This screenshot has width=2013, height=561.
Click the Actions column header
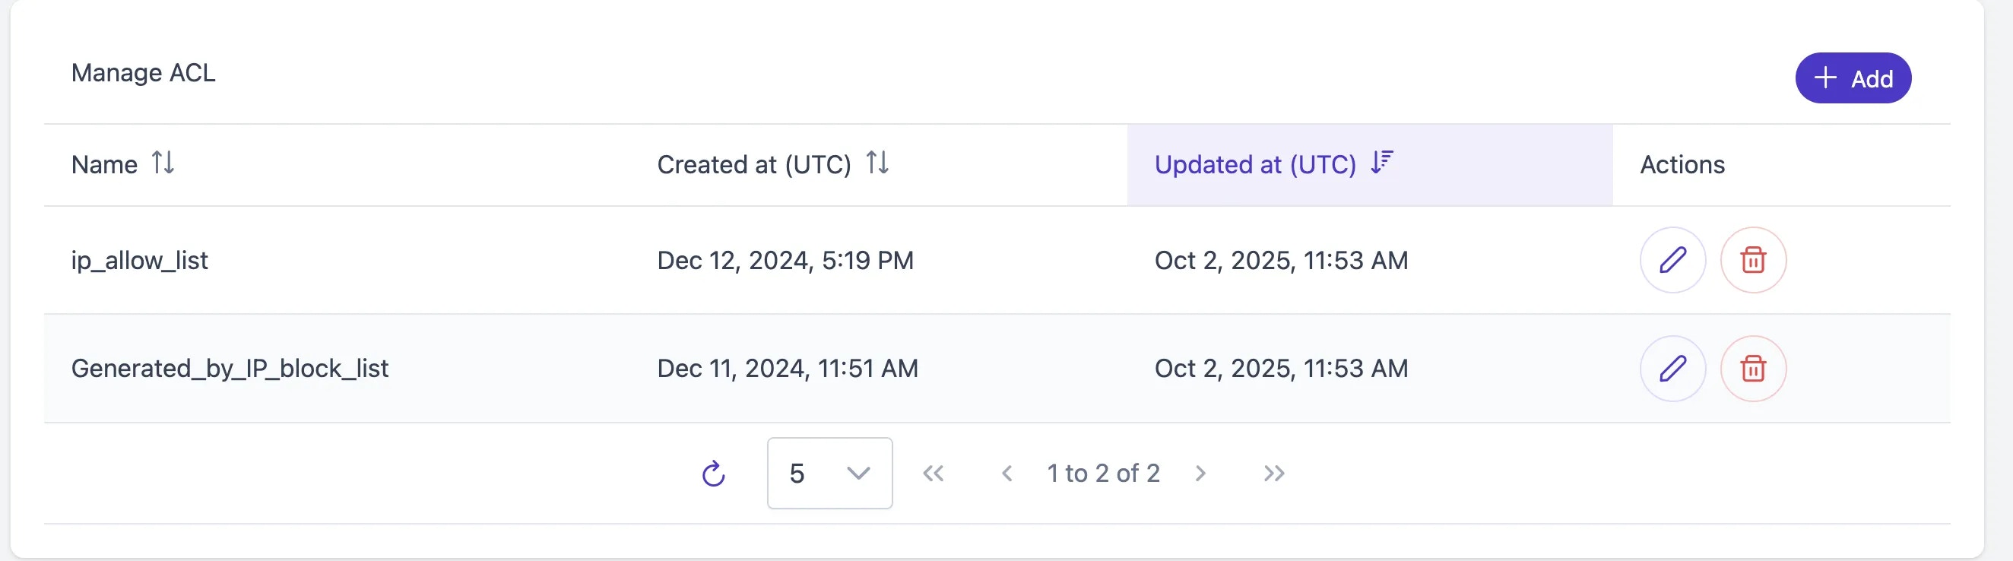(1681, 164)
